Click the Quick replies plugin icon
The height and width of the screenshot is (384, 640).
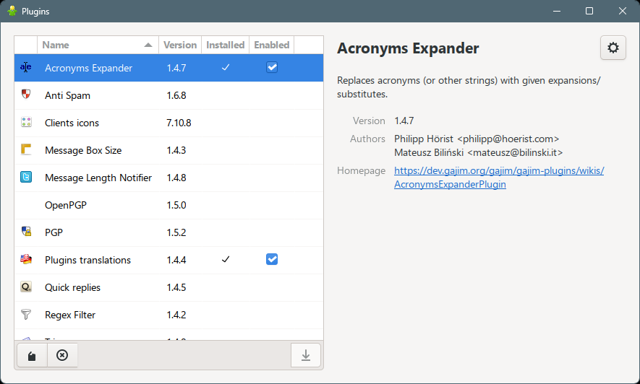pos(26,287)
